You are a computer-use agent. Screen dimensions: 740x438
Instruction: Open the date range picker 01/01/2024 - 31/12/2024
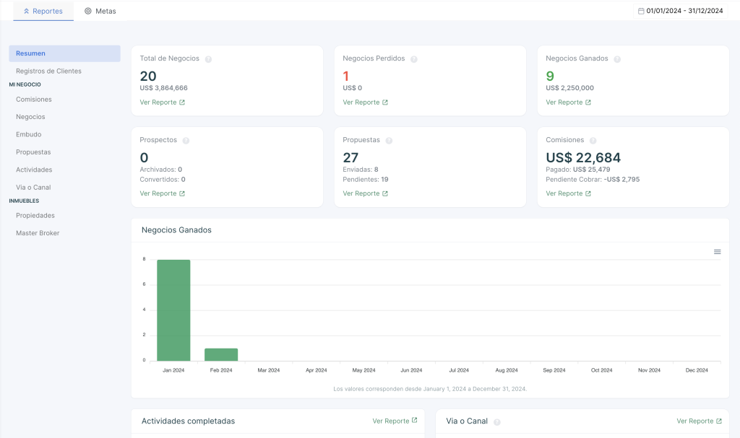coord(680,11)
